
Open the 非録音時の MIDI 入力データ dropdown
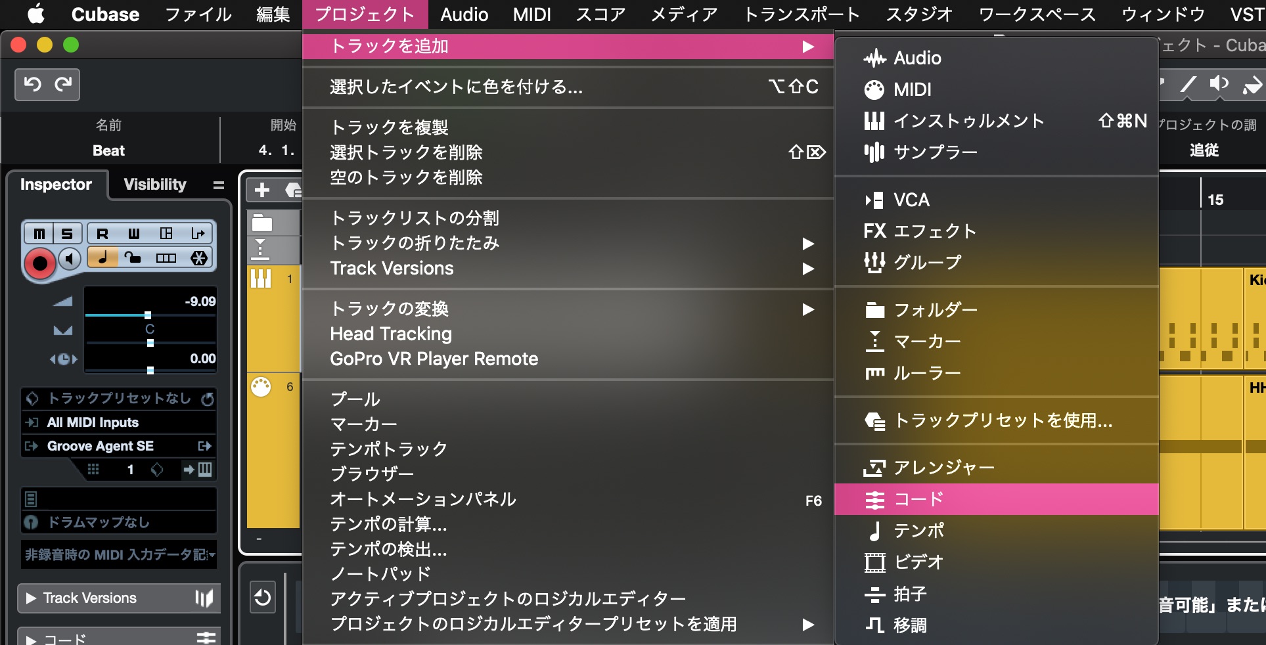[119, 555]
